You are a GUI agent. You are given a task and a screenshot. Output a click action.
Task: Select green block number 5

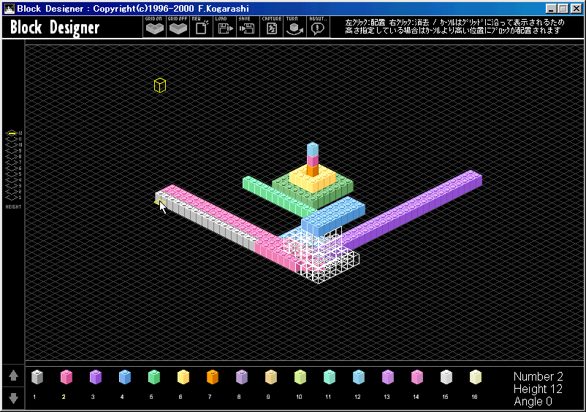[154, 377]
